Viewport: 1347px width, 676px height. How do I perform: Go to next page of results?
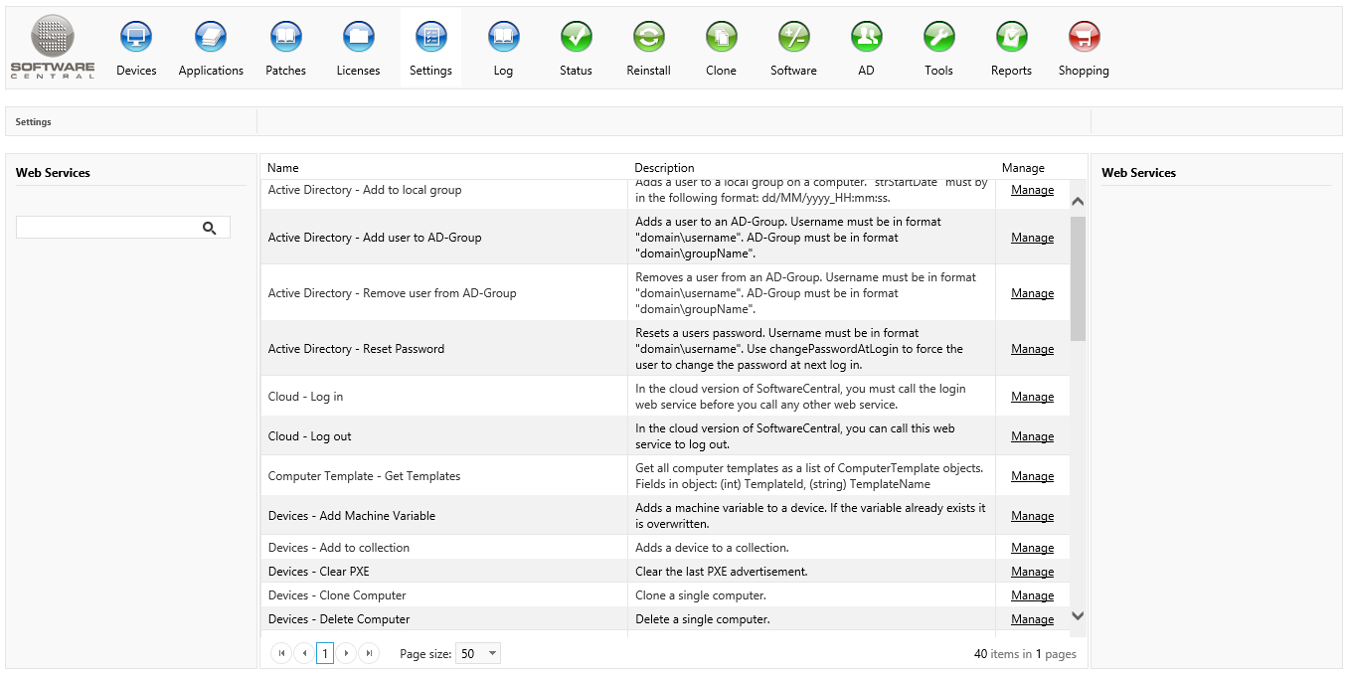coord(346,654)
